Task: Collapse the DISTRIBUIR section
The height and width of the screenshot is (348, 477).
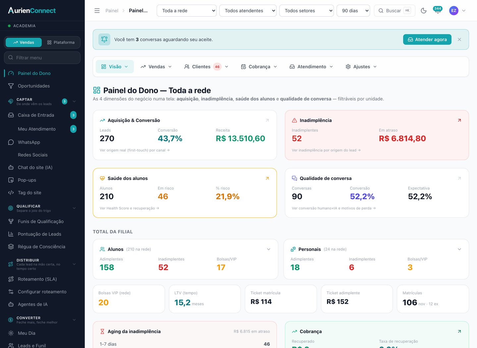Action: [74, 264]
